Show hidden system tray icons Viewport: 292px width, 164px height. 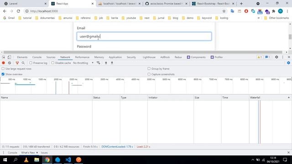pos(253,160)
